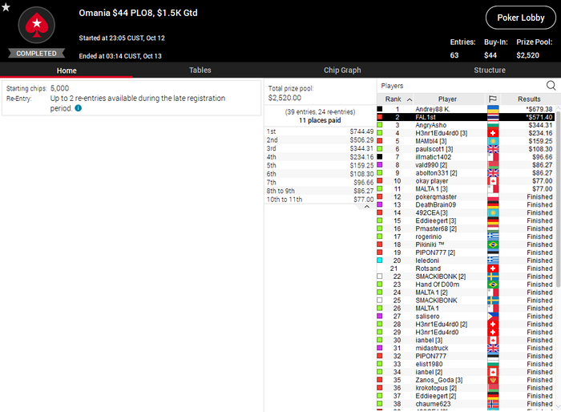Open the Chip Graph tab

point(342,71)
